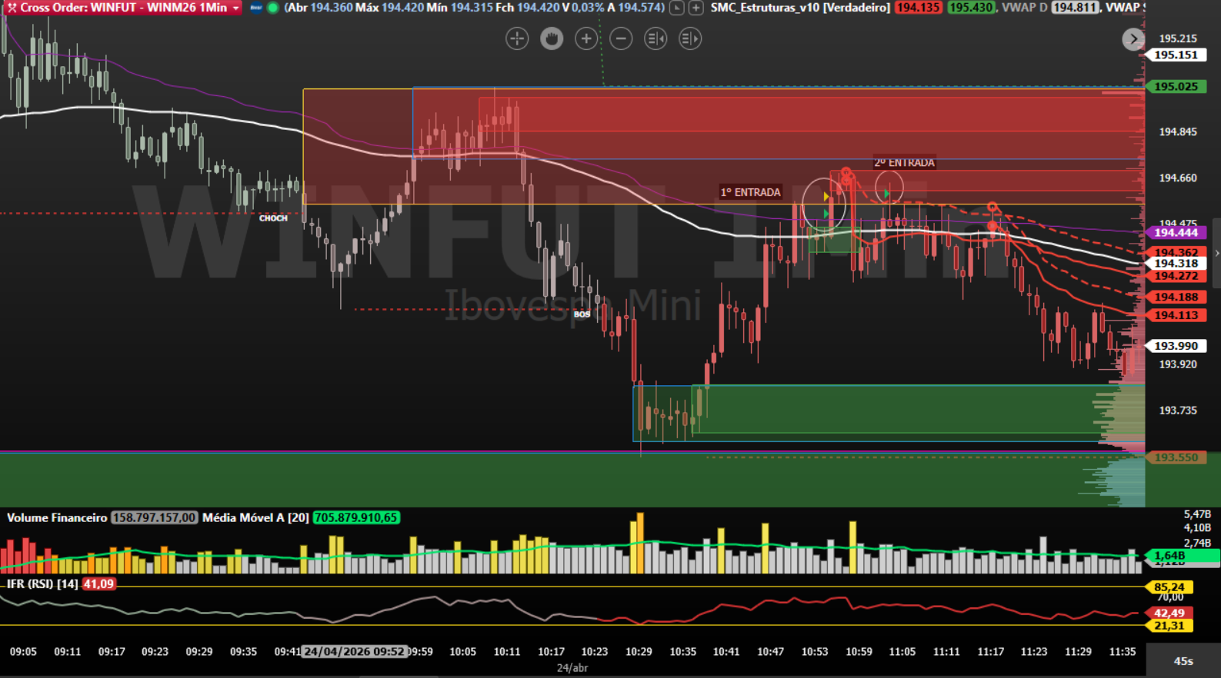Click the blue broker logo icon
This screenshot has height=678, width=1221.
(256, 8)
